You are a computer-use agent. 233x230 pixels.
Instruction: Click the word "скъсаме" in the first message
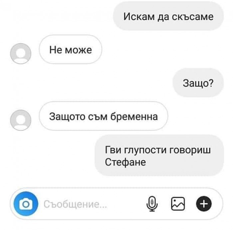point(193,16)
